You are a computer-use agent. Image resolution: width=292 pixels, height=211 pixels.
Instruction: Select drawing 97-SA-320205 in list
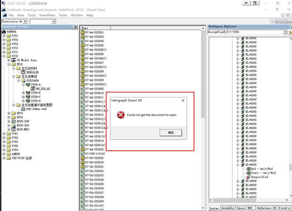pyautogui.click(x=94, y=184)
